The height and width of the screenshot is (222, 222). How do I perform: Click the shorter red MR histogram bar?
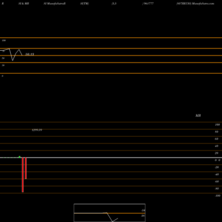point(26,168)
